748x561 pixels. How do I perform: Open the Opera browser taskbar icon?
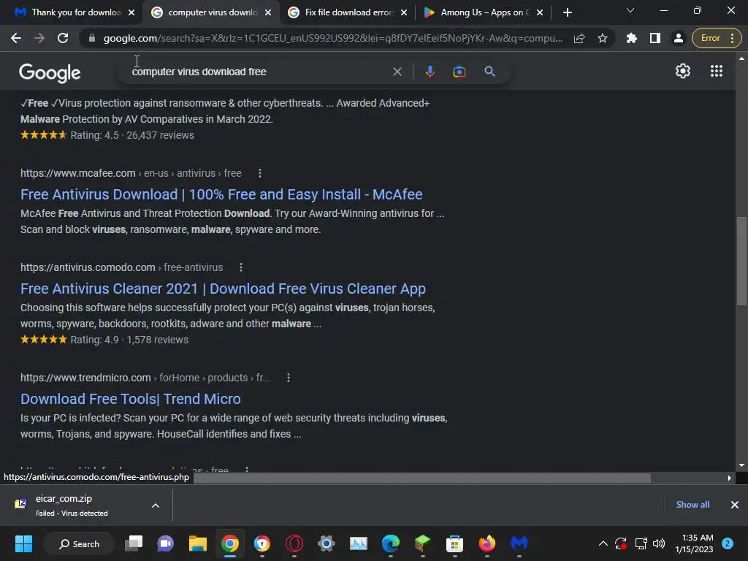294,543
